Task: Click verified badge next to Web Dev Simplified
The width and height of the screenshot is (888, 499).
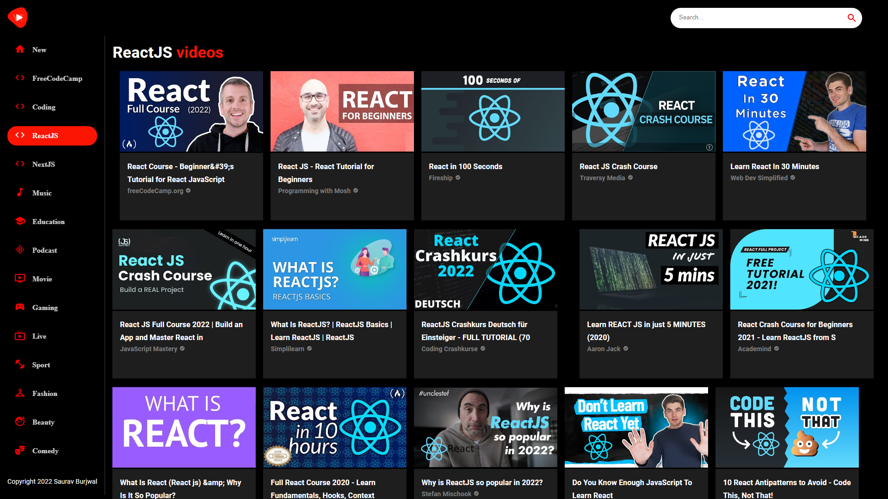Action: 793,178
